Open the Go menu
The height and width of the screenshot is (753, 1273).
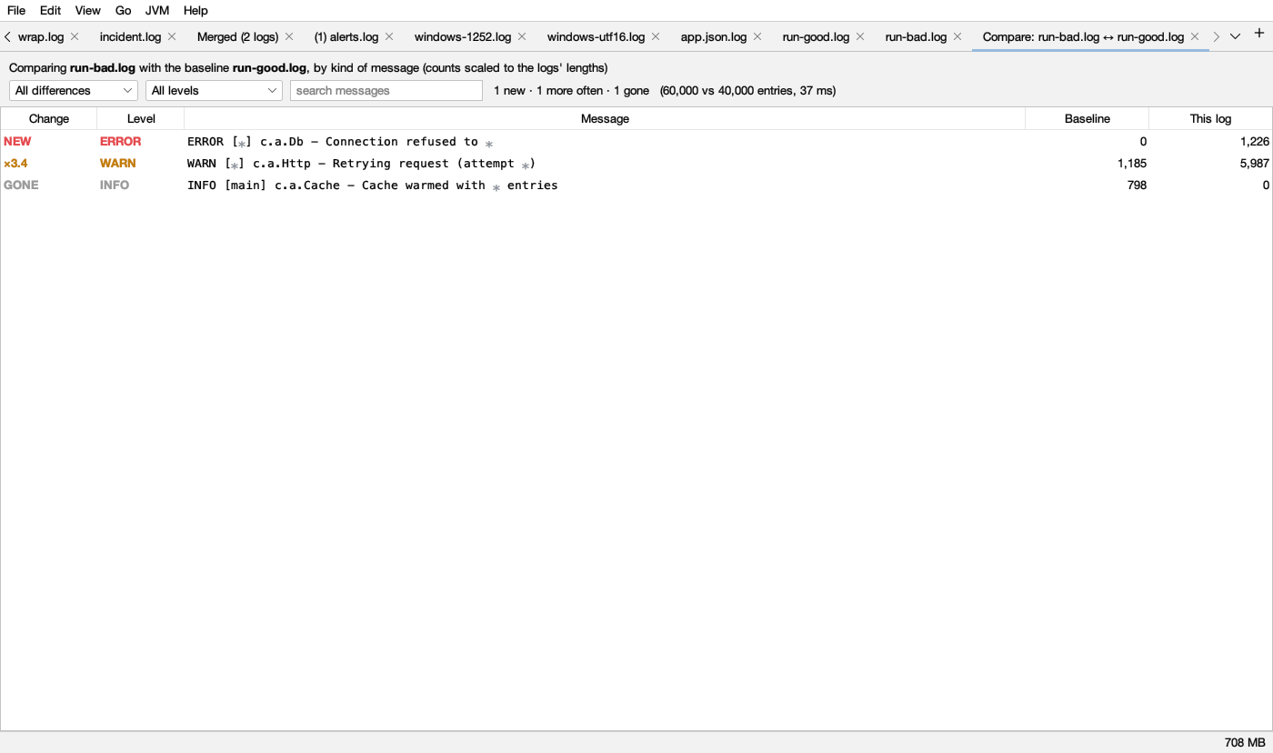point(124,10)
